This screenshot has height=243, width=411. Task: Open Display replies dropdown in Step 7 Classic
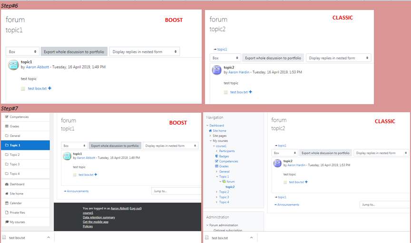(x=382, y=153)
